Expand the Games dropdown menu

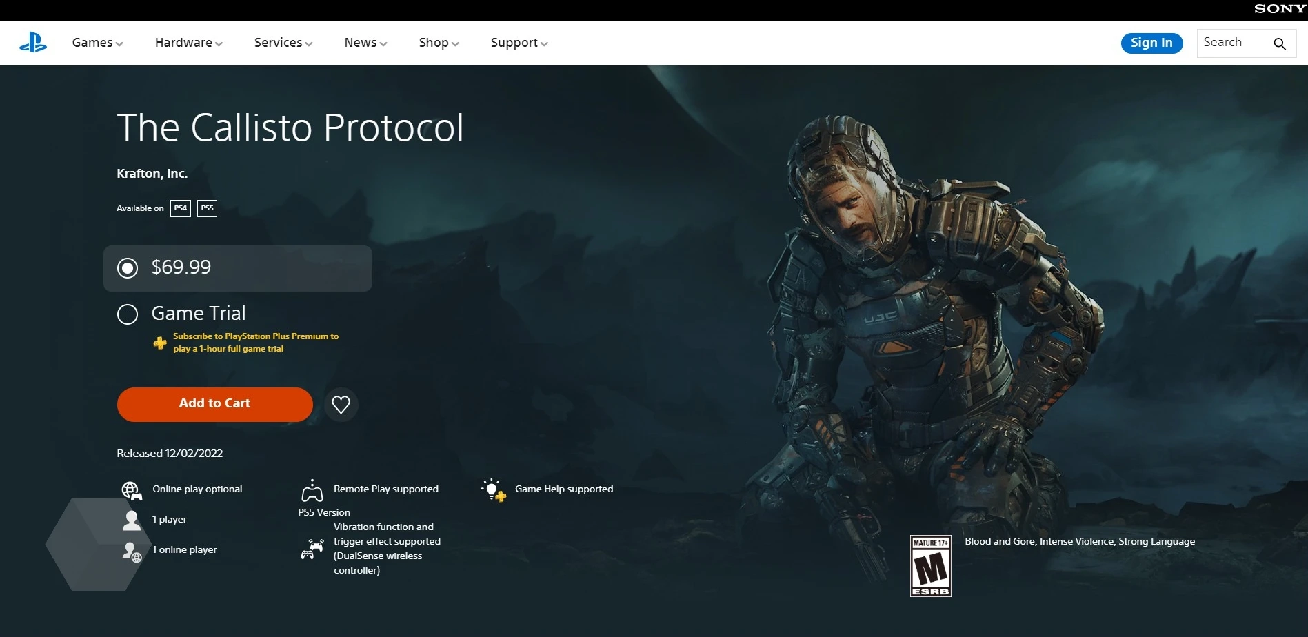(x=97, y=43)
